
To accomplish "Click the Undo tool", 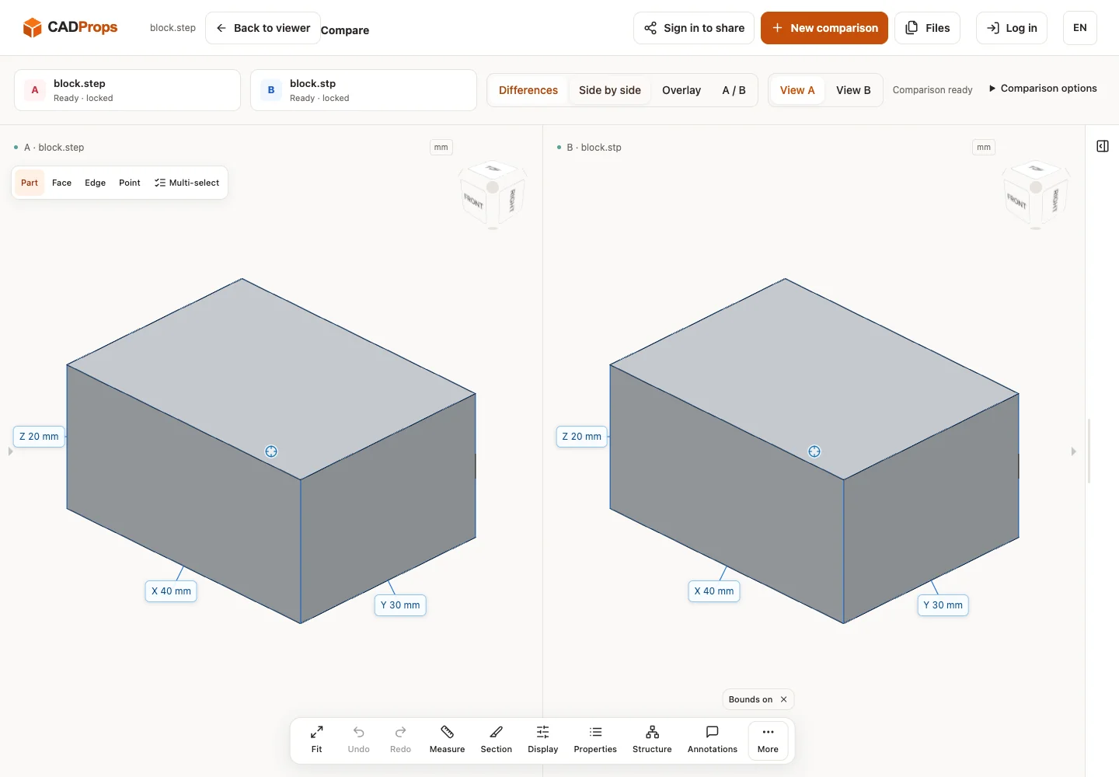I will [x=358, y=740].
